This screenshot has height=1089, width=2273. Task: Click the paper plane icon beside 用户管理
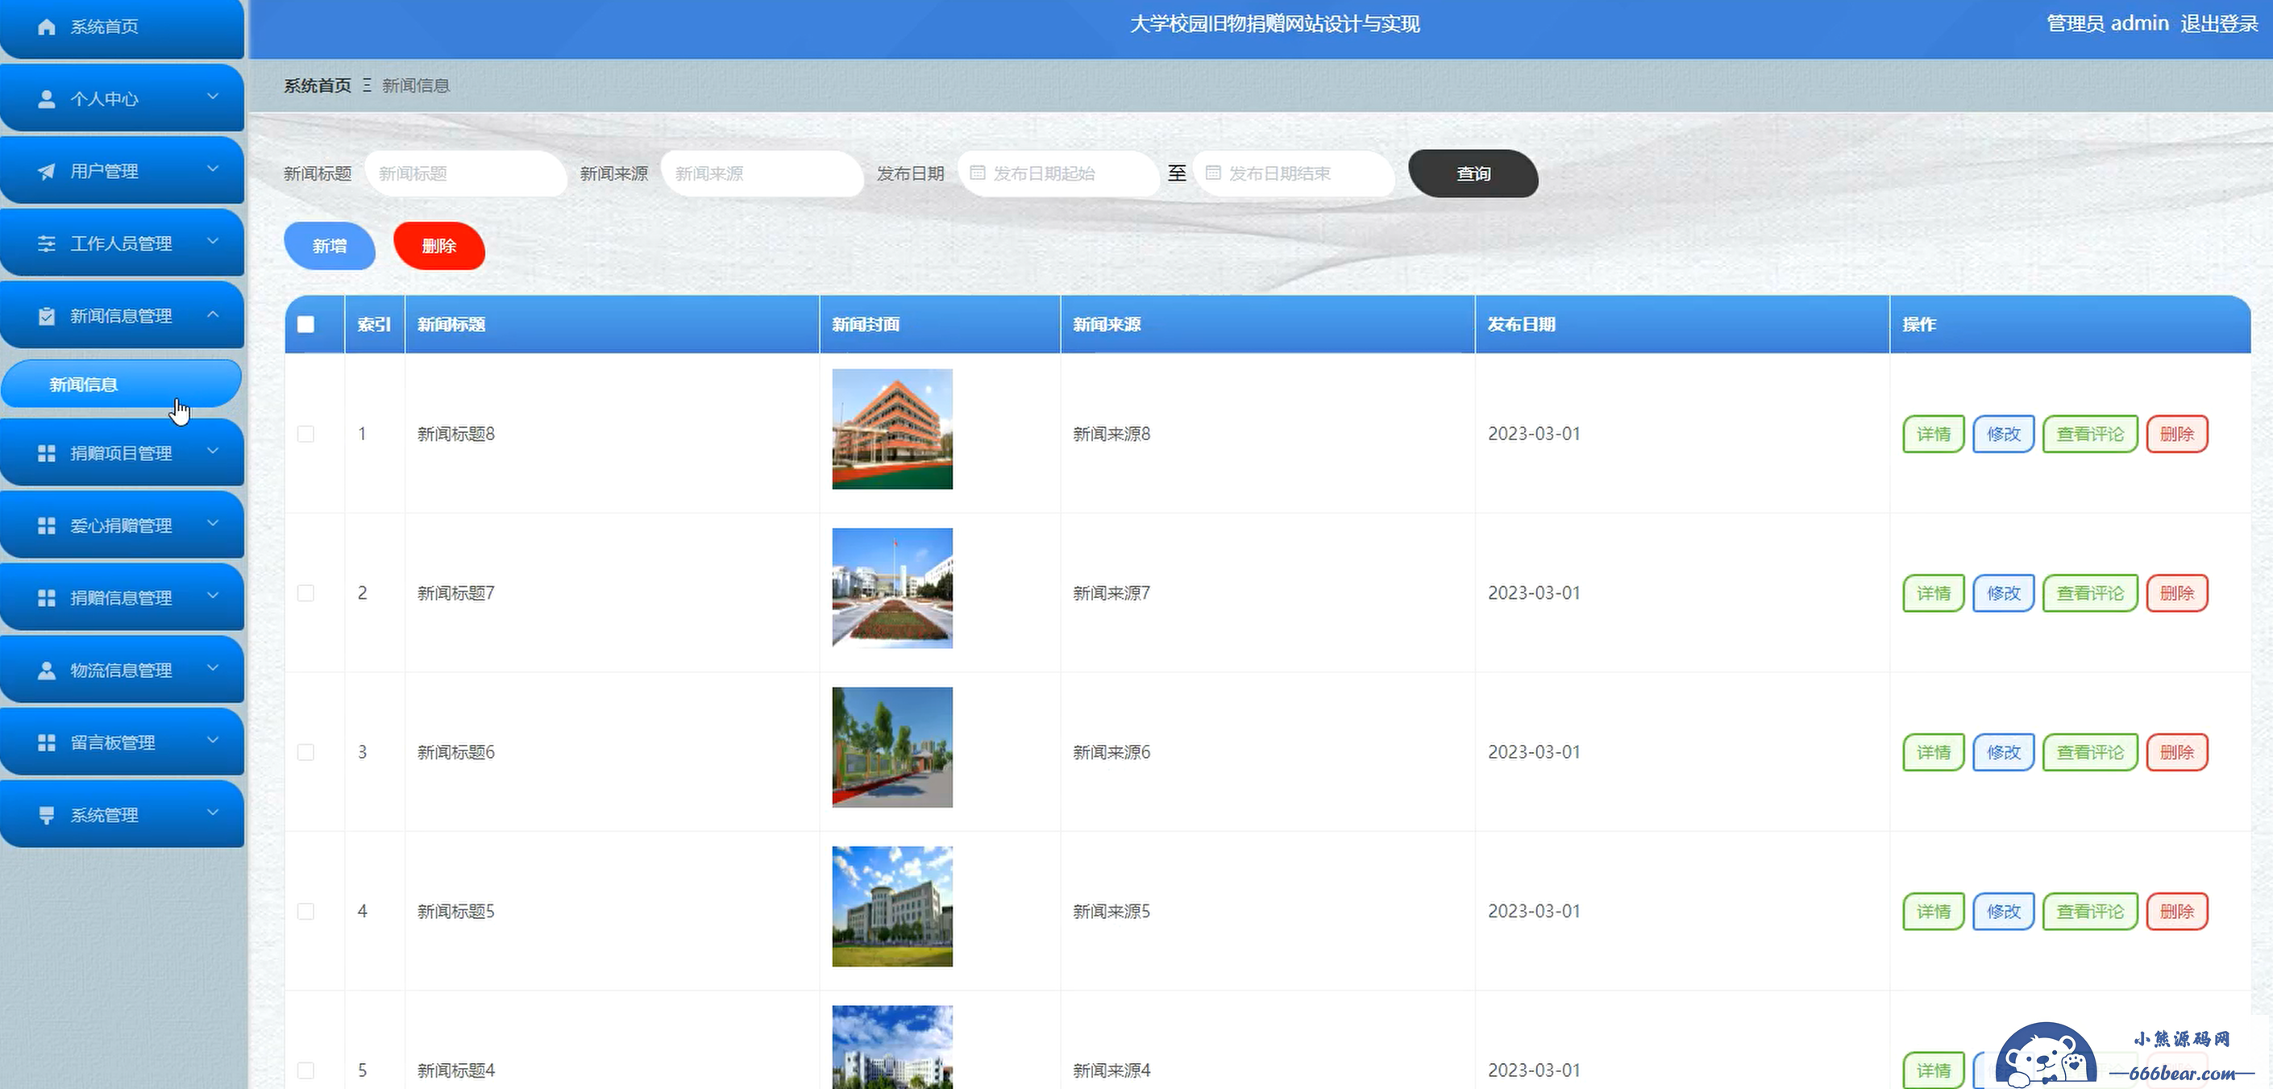(47, 171)
